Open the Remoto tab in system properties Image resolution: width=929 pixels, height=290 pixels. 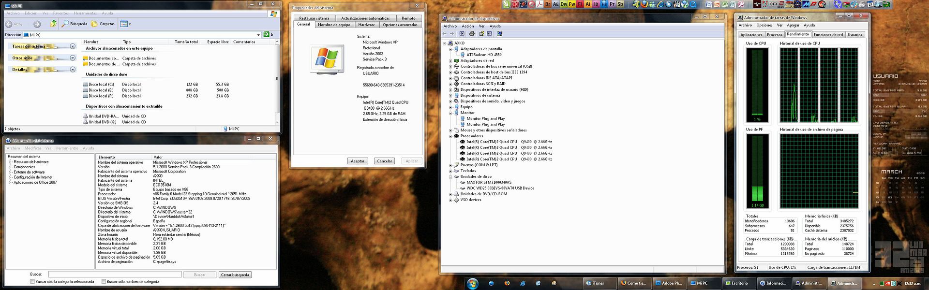tap(408, 18)
